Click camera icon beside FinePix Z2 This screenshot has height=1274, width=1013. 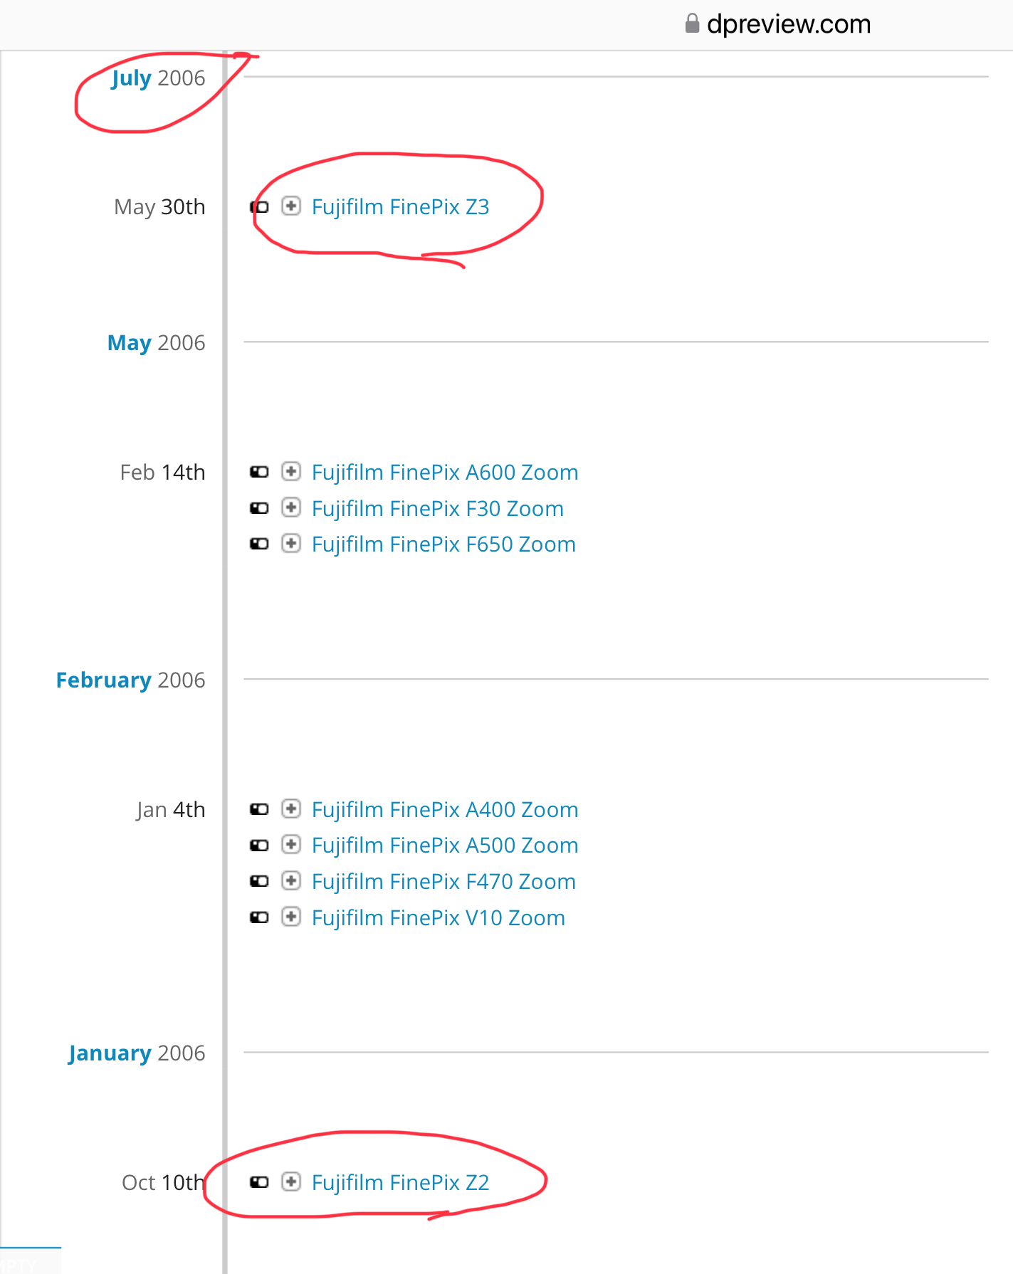[x=259, y=1182]
